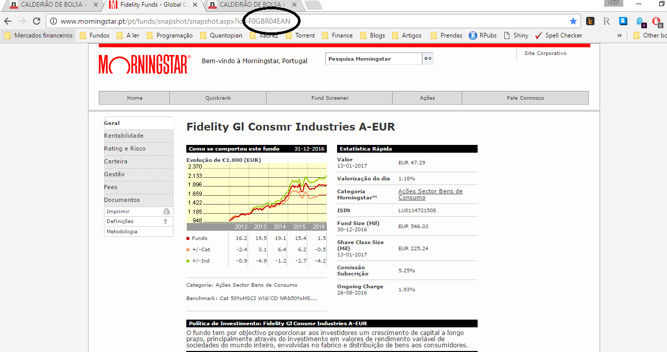Open the Ações navigation item
667x352 pixels.
click(x=427, y=98)
